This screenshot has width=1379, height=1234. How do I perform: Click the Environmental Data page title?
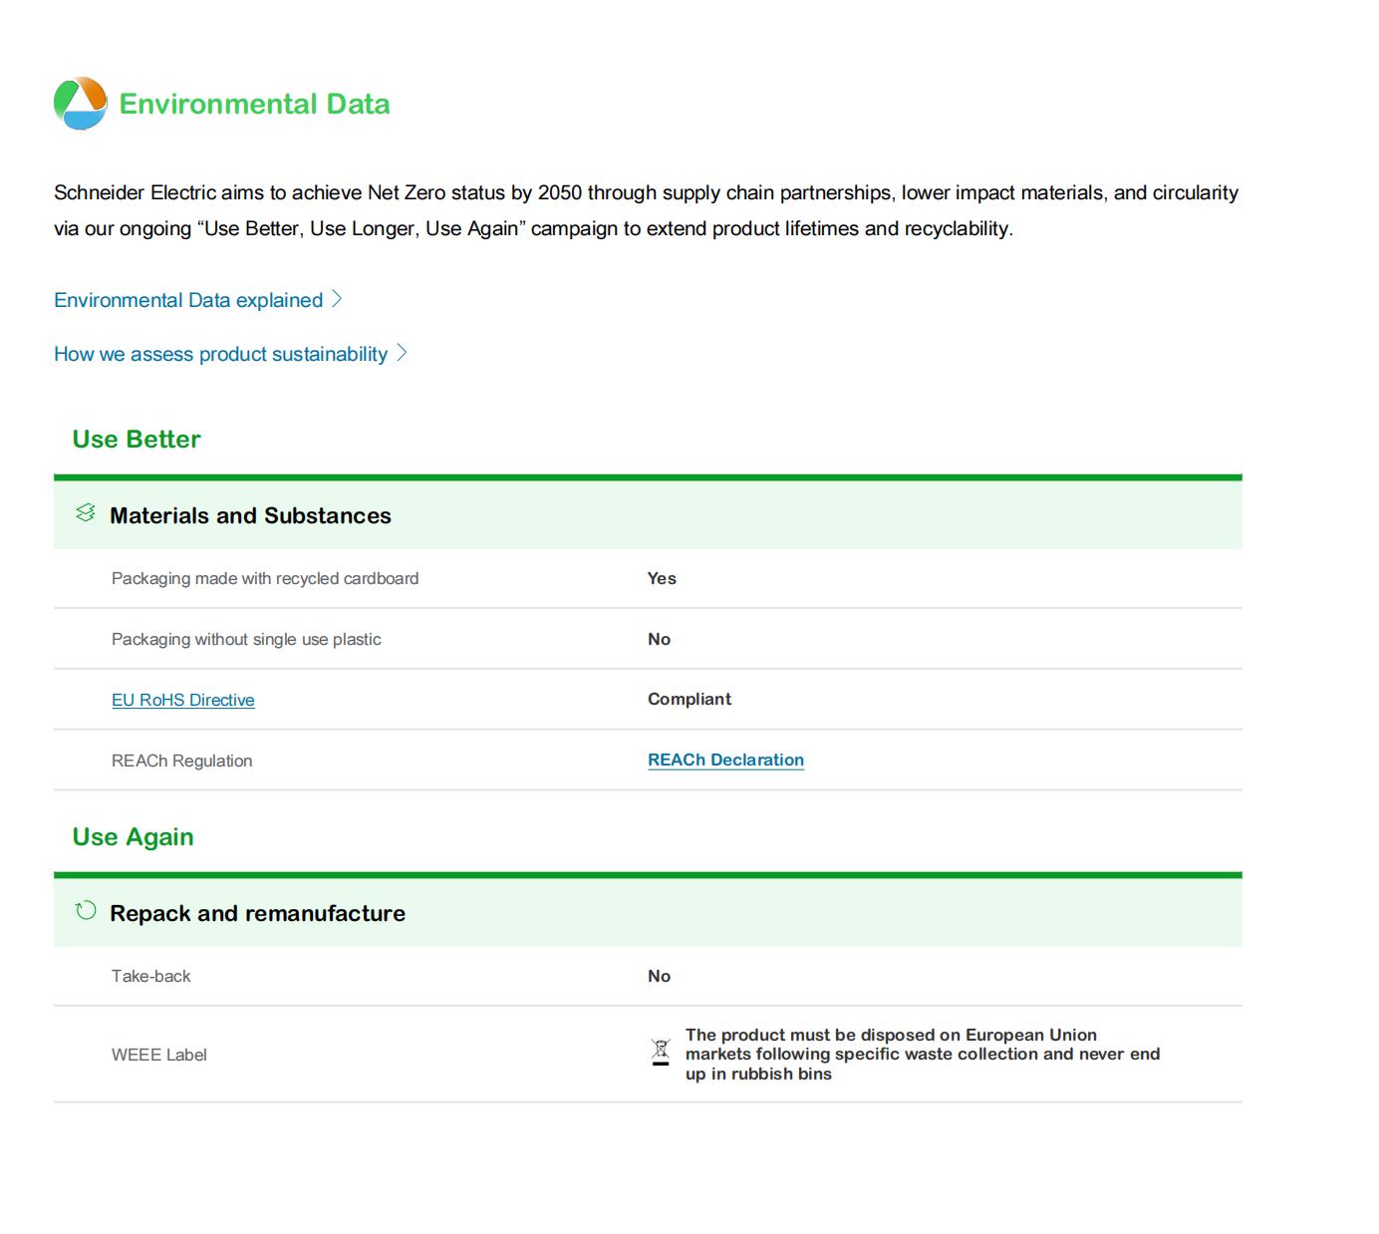point(254,104)
